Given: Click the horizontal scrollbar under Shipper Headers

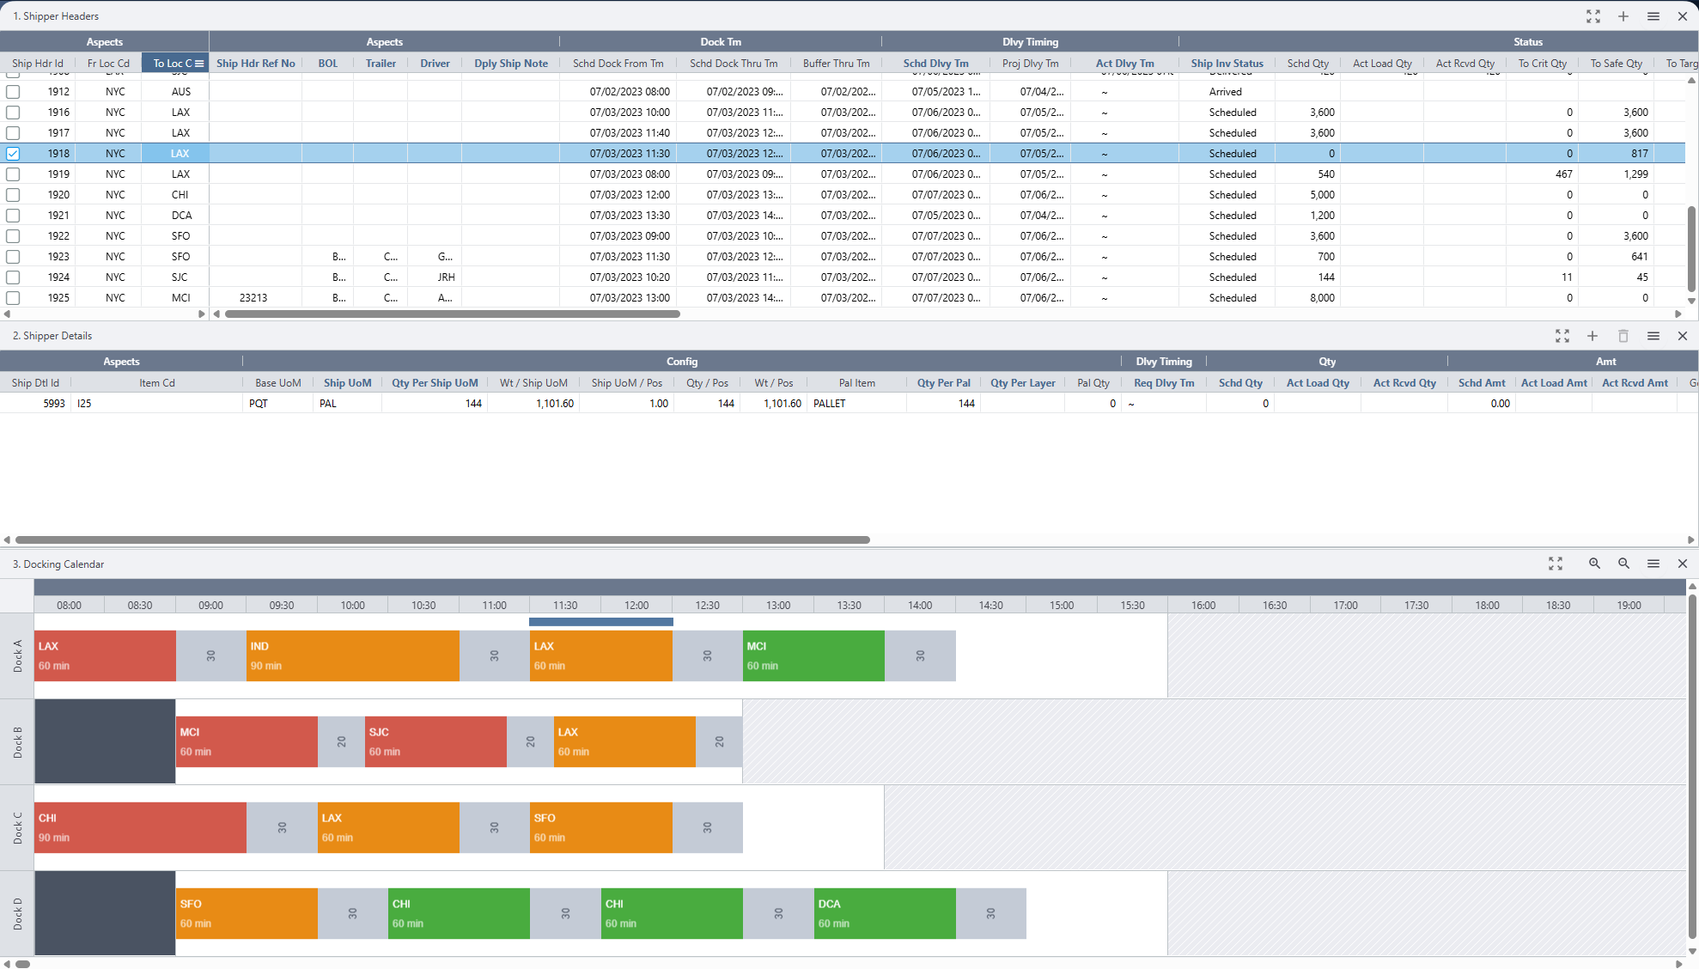Looking at the screenshot, I should [x=453, y=314].
